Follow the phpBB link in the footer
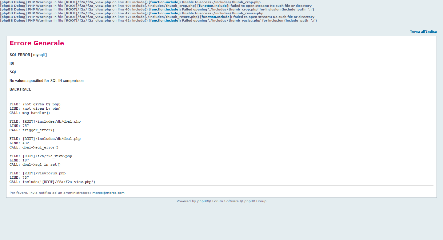This screenshot has height=240, width=443. 202,201
